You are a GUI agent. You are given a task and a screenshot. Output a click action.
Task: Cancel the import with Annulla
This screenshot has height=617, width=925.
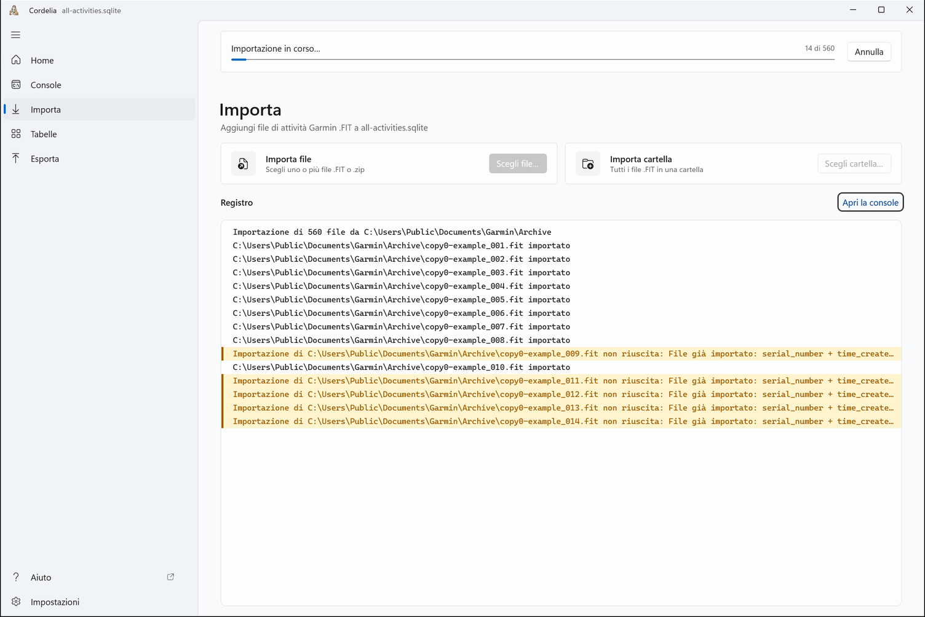coord(869,52)
